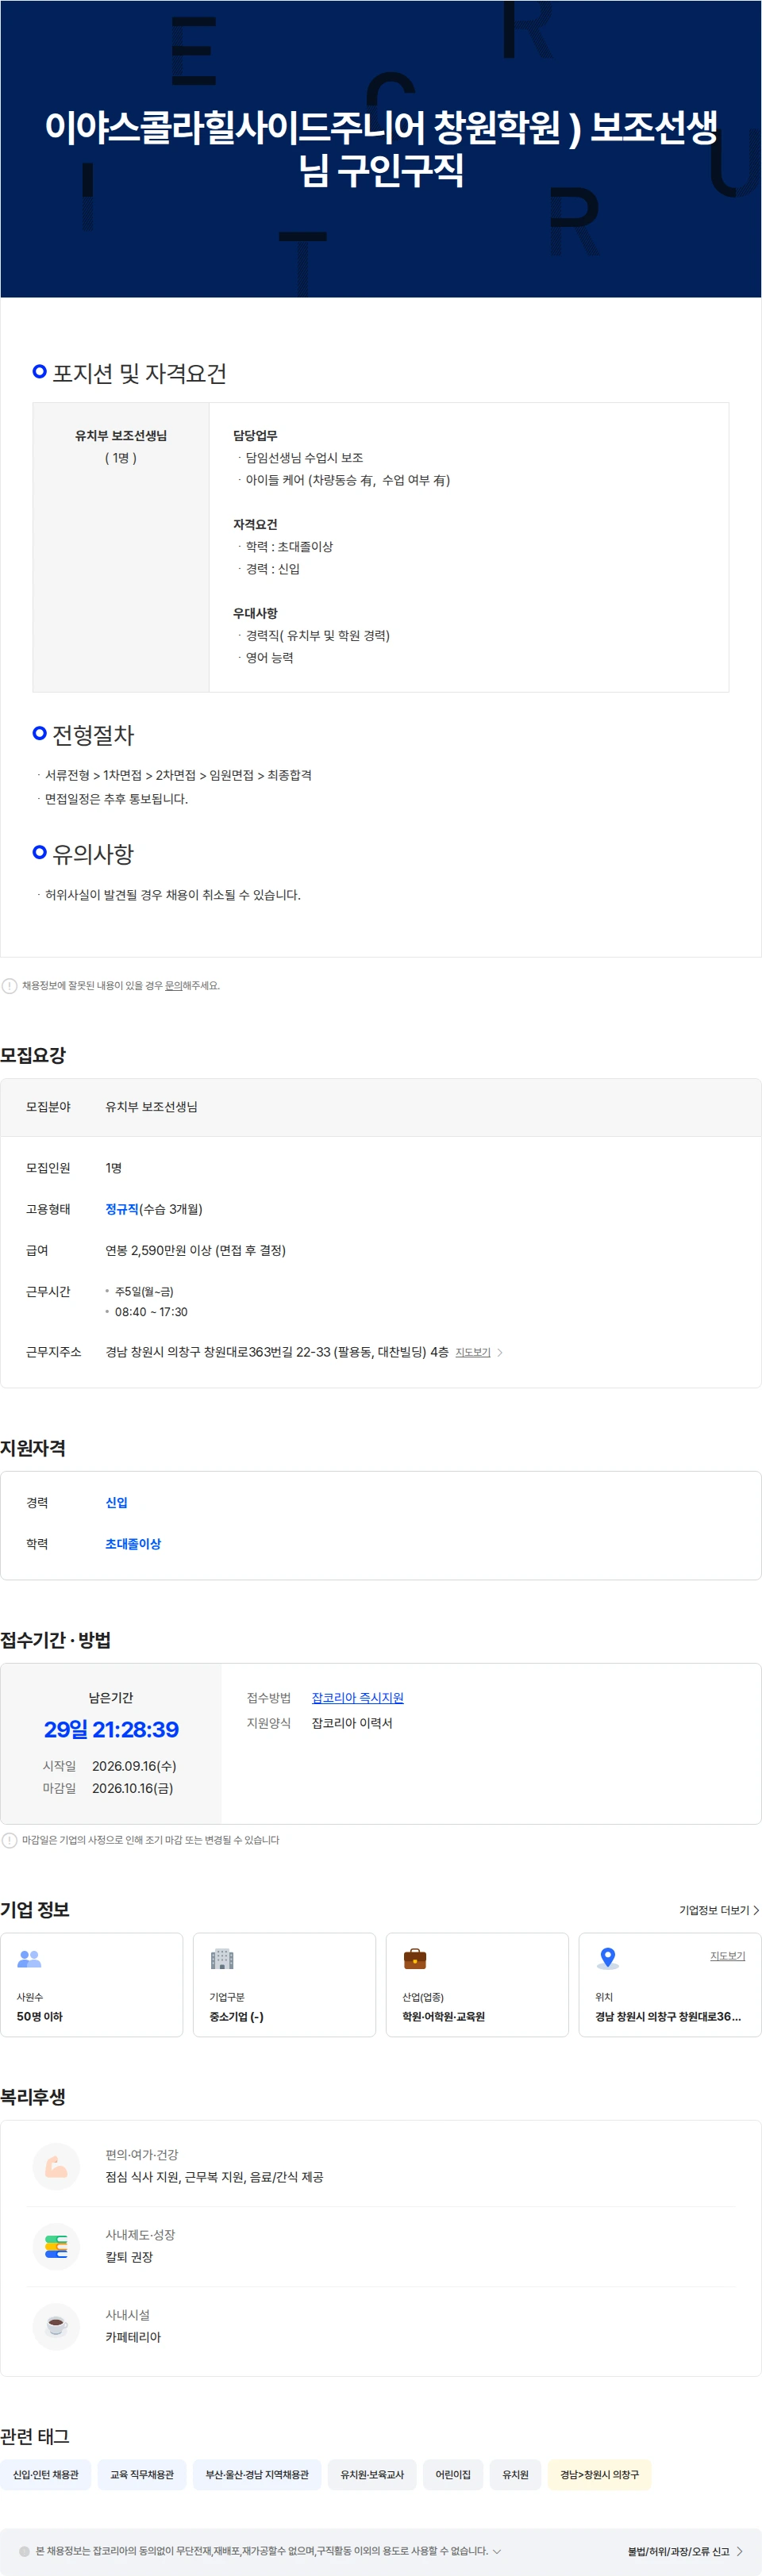Viewport: 762px width, 2576px height.
Task: Select the 부산·울산·경남 지역채용관 tag
Action: point(256,2474)
